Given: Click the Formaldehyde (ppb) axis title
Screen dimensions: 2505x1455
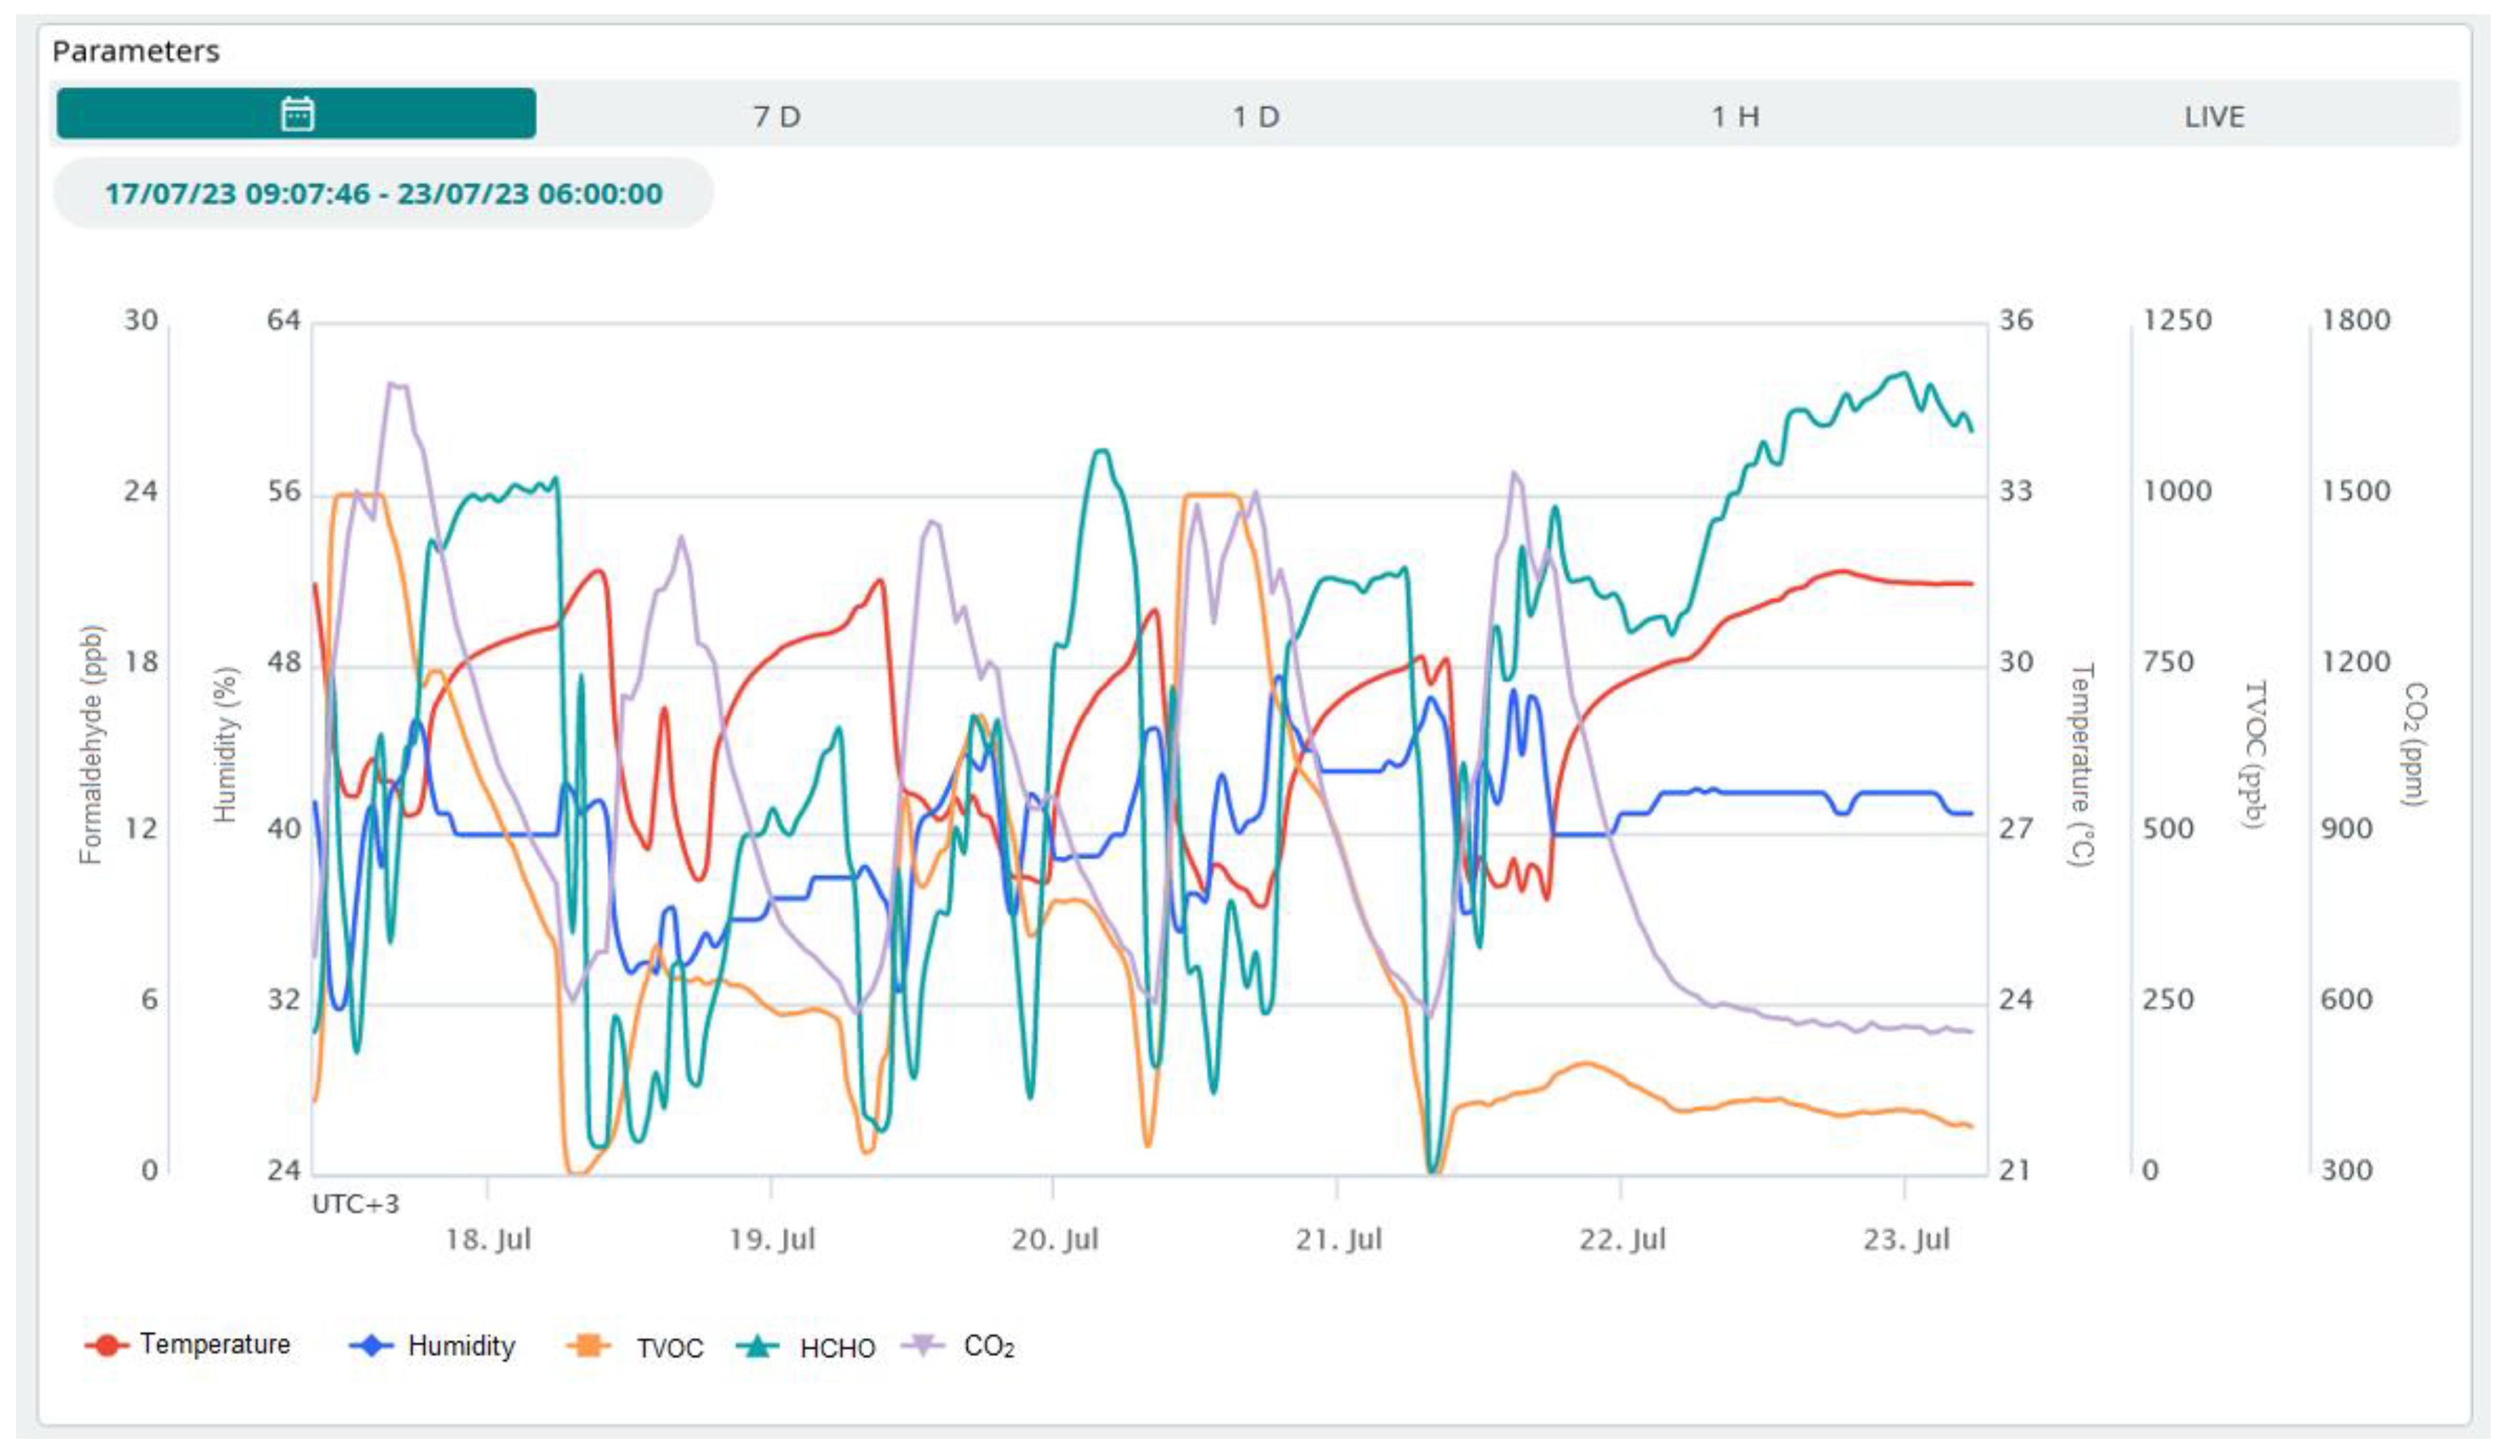Looking at the screenshot, I should click(90, 745).
